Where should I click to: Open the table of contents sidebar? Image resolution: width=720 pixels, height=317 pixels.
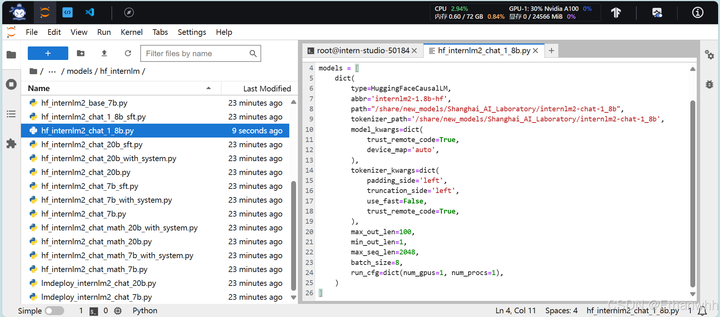pos(11,114)
